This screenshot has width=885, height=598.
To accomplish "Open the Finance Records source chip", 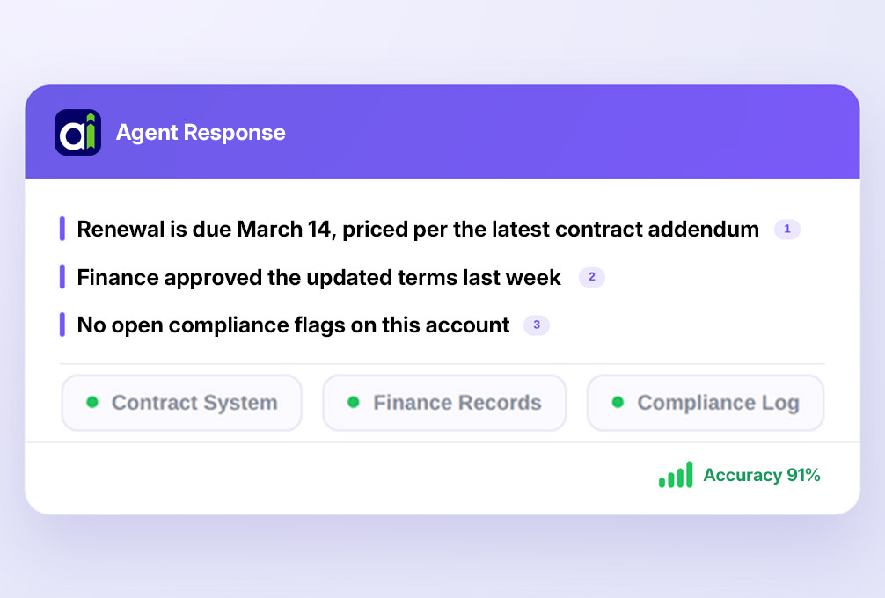I will pyautogui.click(x=444, y=403).
